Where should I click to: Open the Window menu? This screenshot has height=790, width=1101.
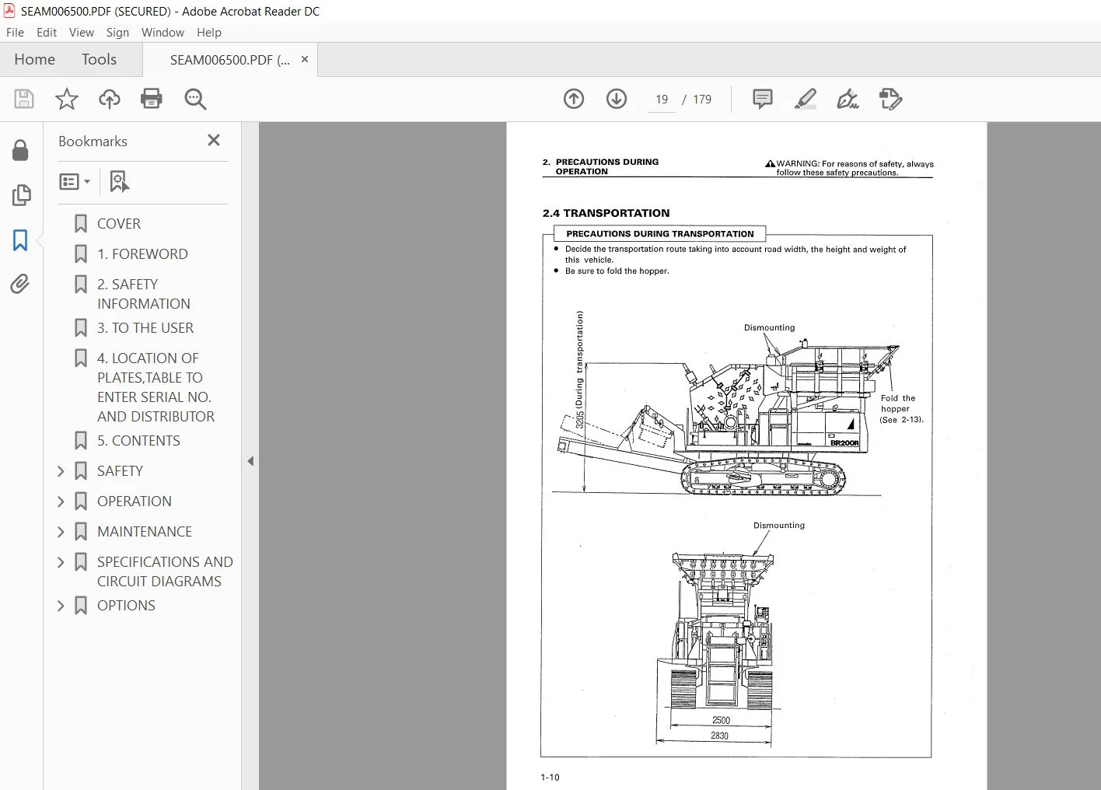163,33
